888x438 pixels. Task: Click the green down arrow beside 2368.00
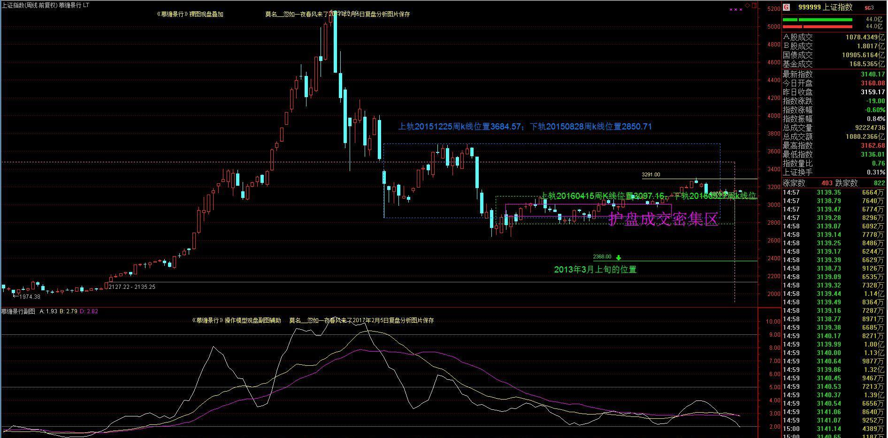tap(619, 257)
